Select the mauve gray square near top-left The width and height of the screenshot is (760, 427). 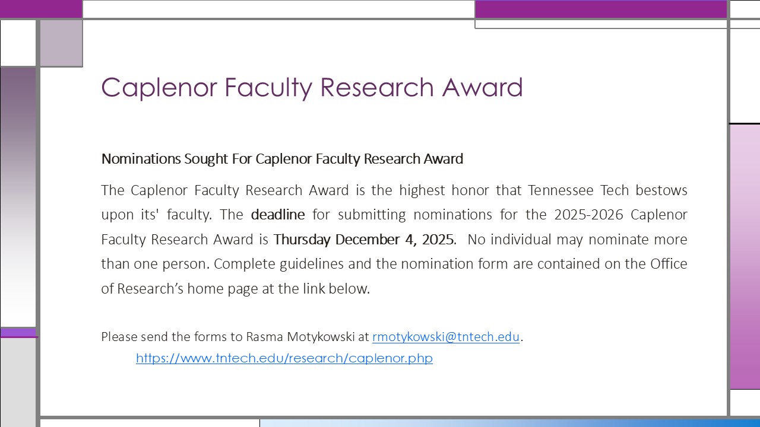click(61, 43)
